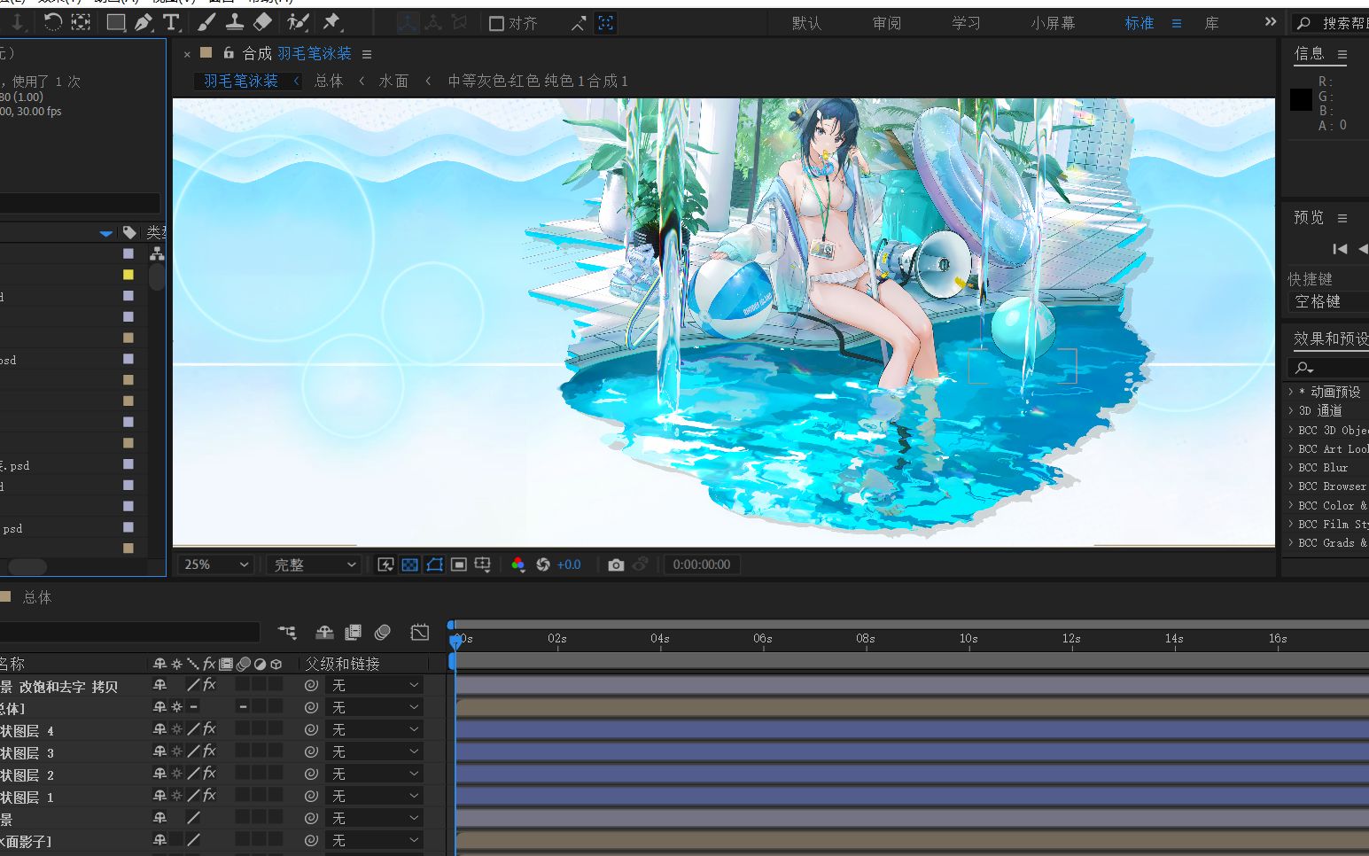Image resolution: width=1369 pixels, height=856 pixels.
Task: Toggle transparency grid in viewer
Action: (410, 564)
